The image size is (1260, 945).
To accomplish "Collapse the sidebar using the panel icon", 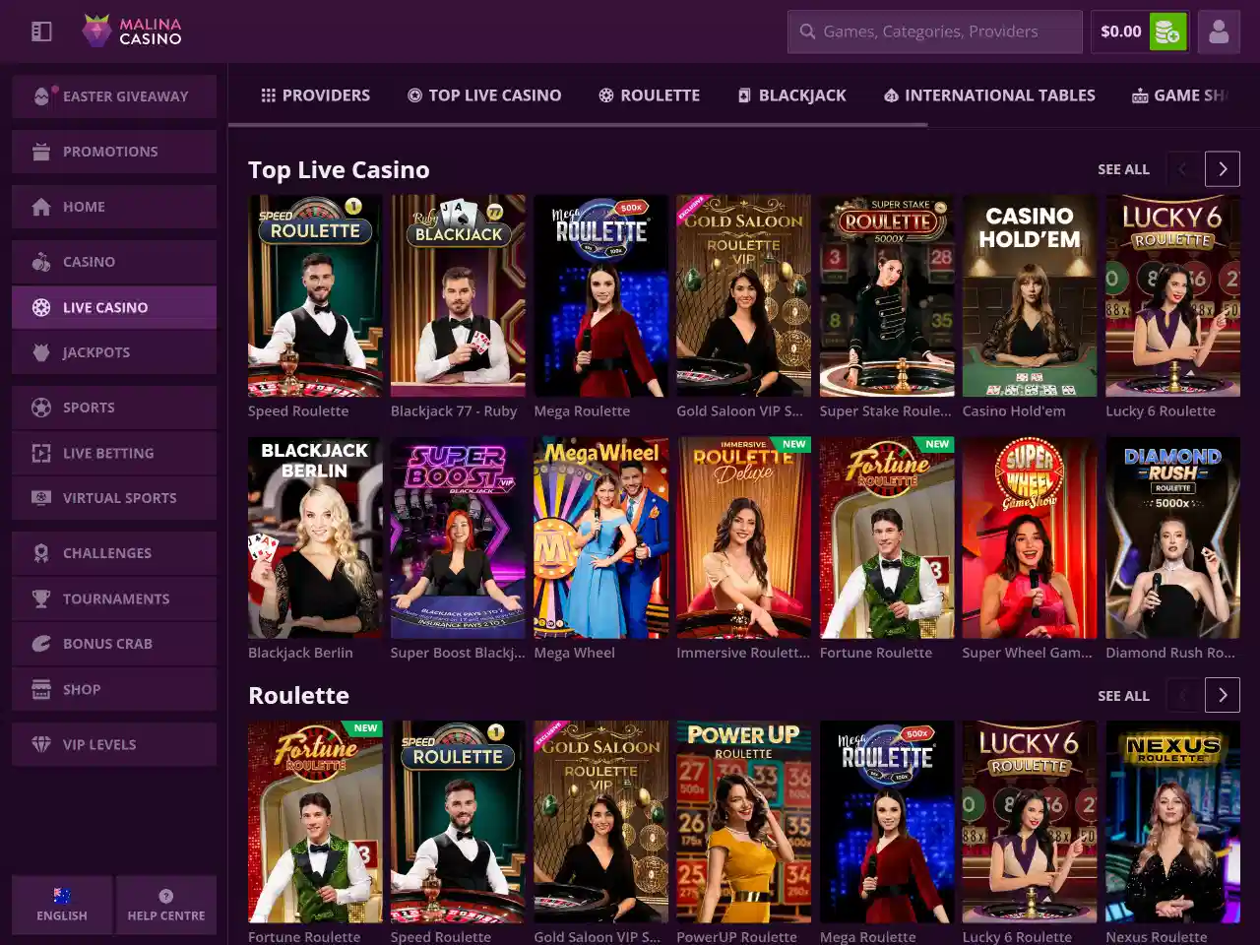I will tap(41, 31).
